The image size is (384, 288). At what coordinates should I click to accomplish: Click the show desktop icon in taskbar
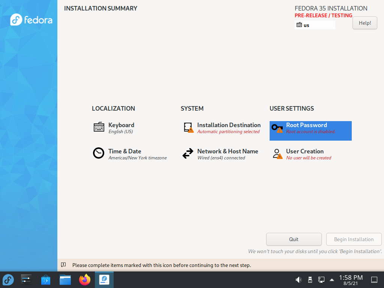374,280
